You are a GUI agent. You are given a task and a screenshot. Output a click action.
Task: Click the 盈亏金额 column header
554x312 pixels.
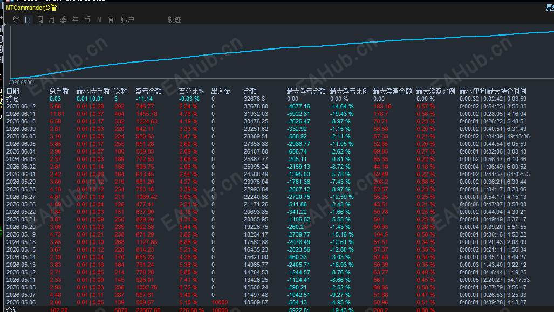[x=149, y=92]
